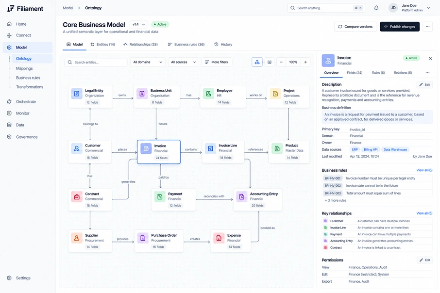Screen dimensions: 440x293
Task: Click the Employee node icon
Action: 208,94
